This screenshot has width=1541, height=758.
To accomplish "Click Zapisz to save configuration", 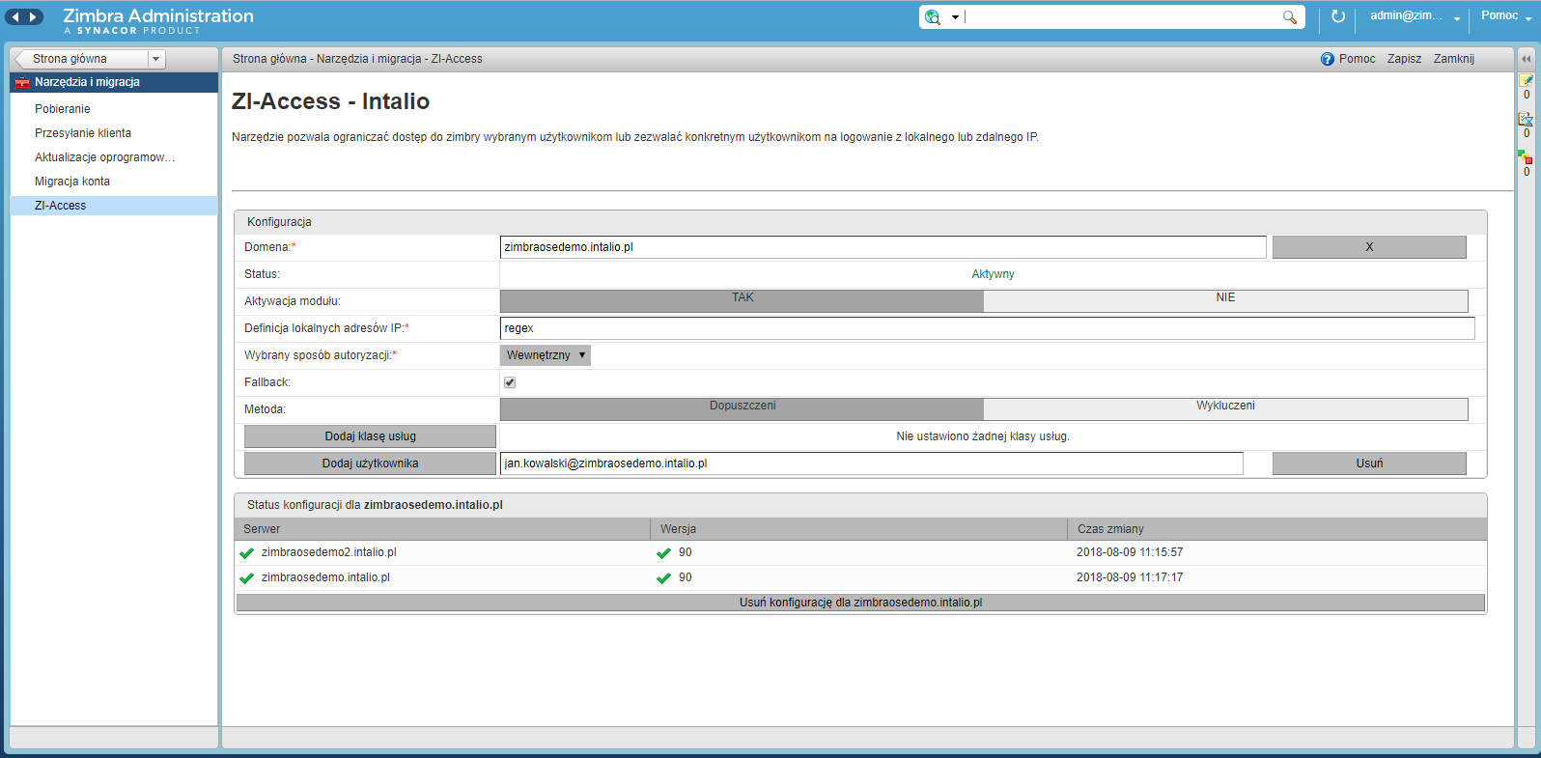I will (1404, 59).
